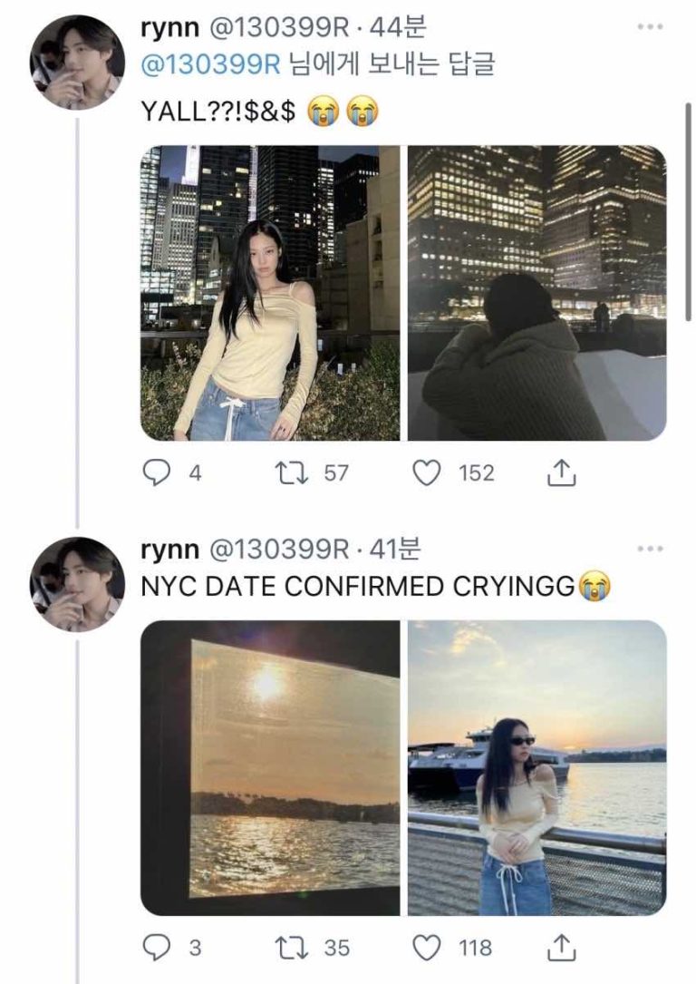Like the YALL tweet

[x=425, y=473]
